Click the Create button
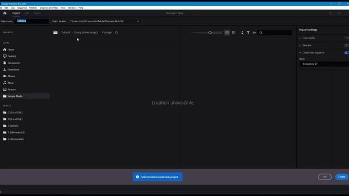Screen dimensions: 349x196 pos(341,177)
